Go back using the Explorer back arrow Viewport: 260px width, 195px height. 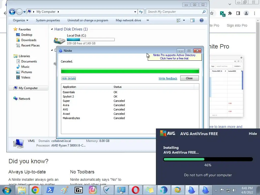pos(12,12)
